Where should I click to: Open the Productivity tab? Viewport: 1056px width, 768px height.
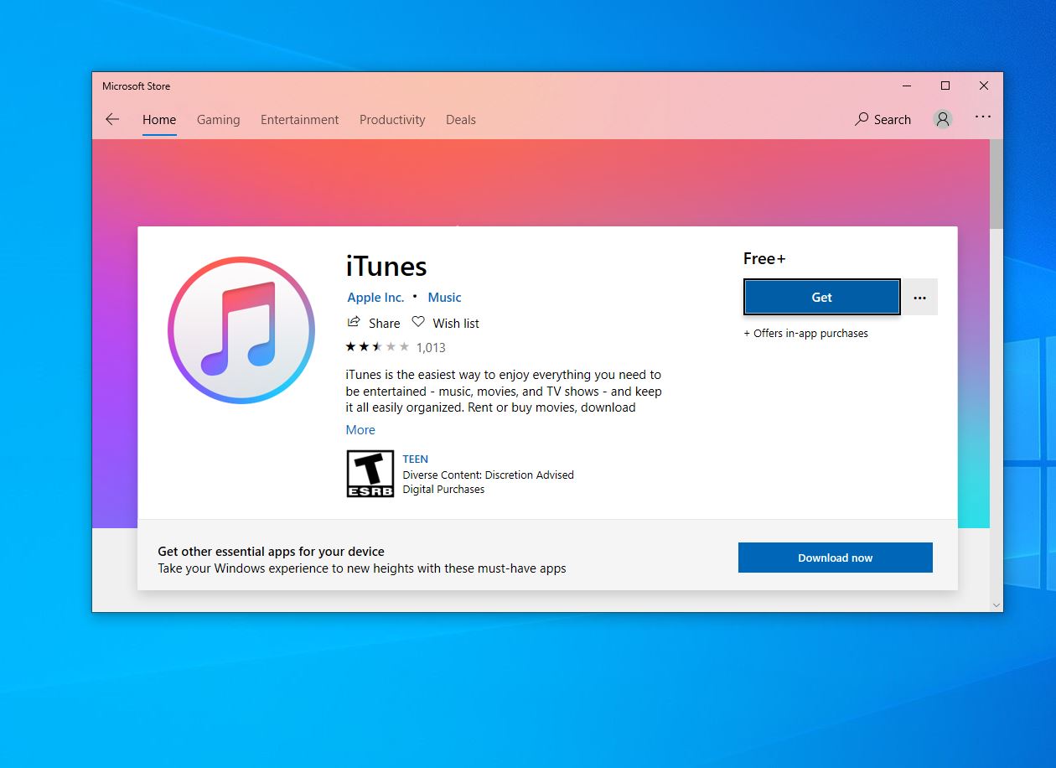click(x=392, y=120)
